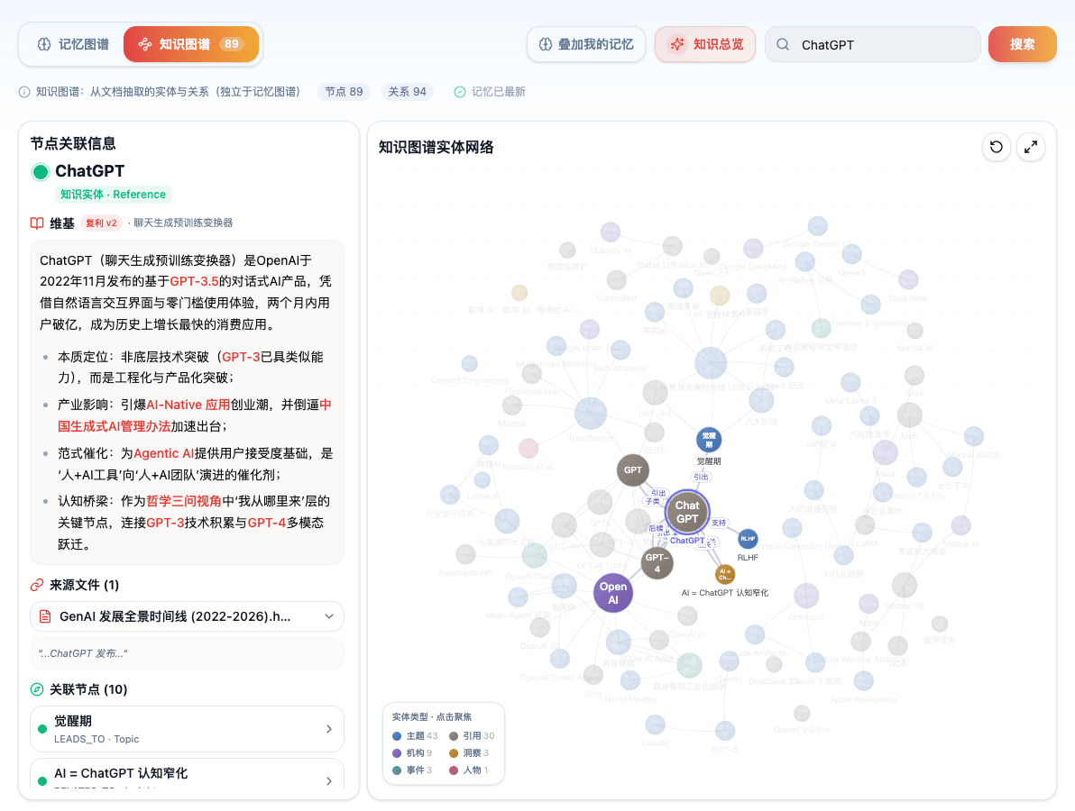This screenshot has width=1075, height=811.
Task: Click the 聊天生成预训练变换器 subtitle
Action: [x=183, y=223]
